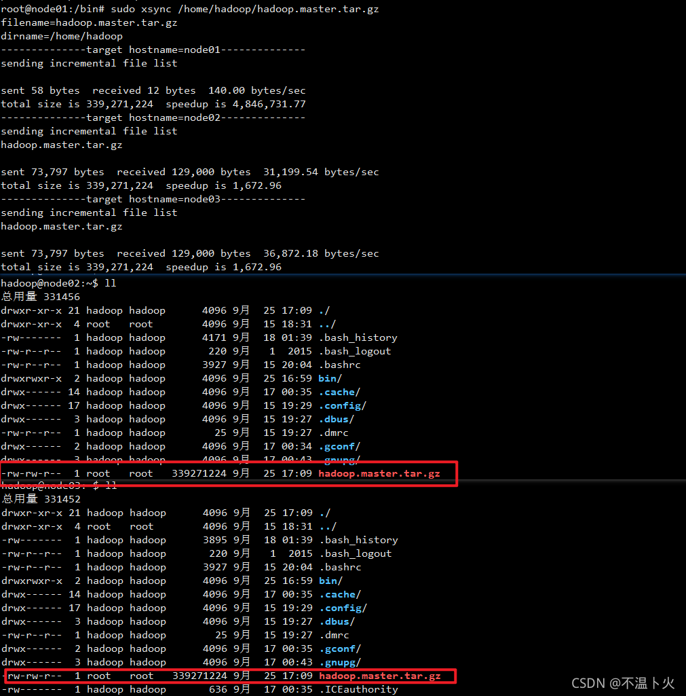Click the 'hadoop@node02:~$ ll' prompt line
The image size is (686, 696).
click(58, 283)
